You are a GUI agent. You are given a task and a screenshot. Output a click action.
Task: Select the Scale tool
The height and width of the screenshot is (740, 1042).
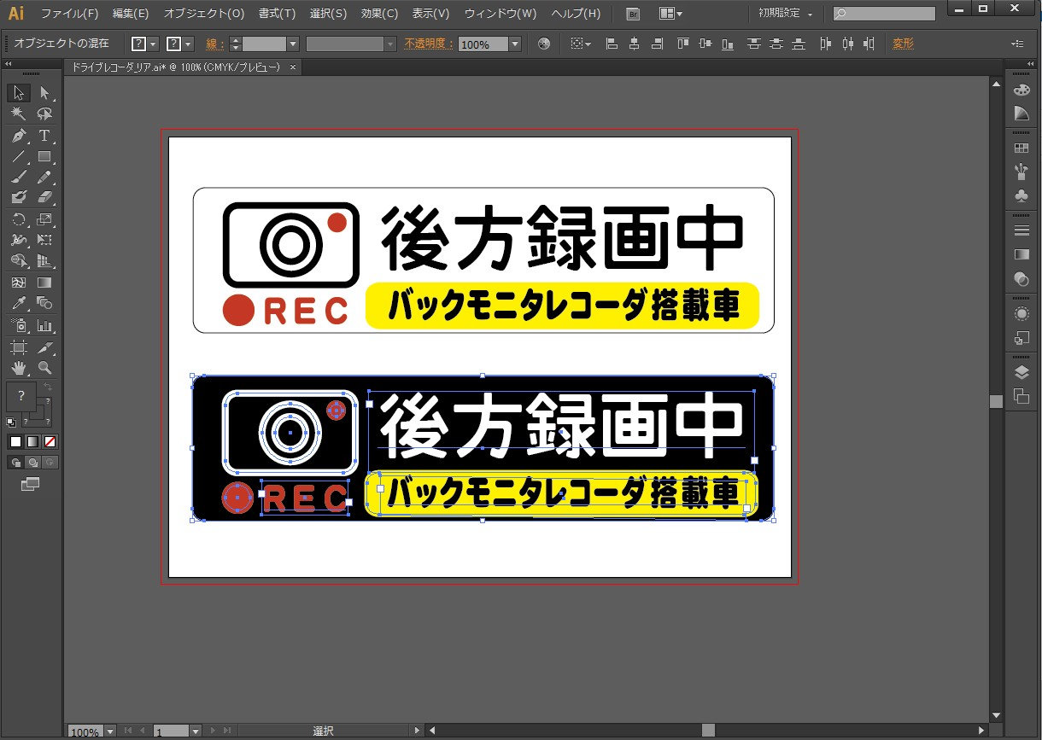44,219
